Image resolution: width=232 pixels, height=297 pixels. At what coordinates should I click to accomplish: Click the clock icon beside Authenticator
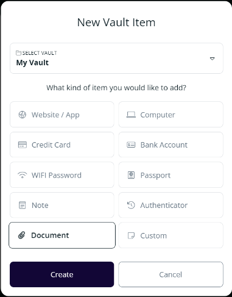coord(131,205)
